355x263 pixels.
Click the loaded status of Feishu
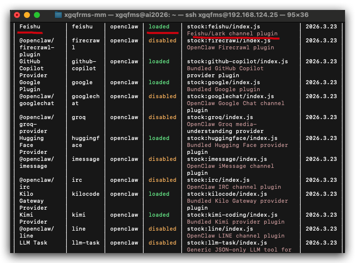pos(159,26)
